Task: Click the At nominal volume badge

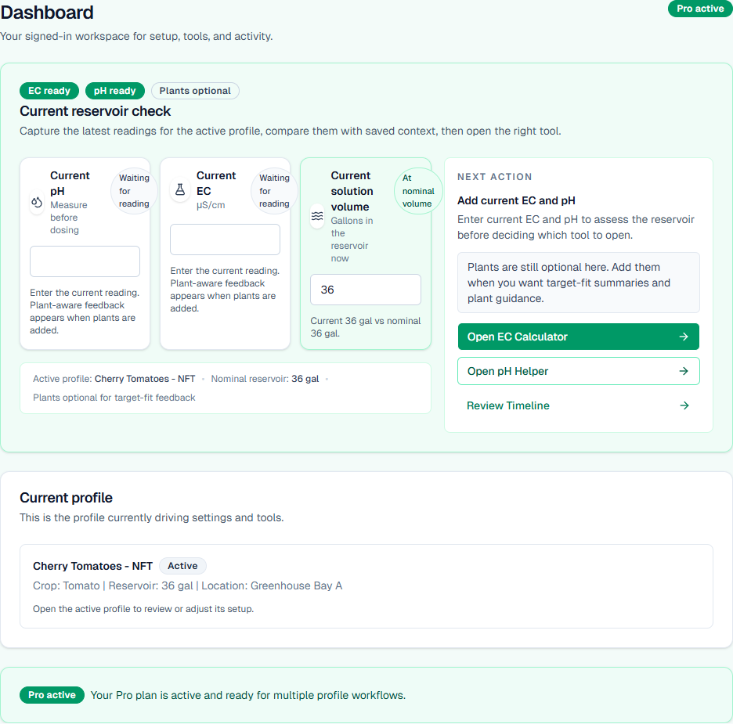Action: pyautogui.click(x=418, y=191)
